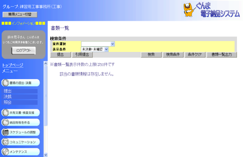The image size is (243, 157).
Task: Open the スケジュールの調整 menu
Action: (21, 132)
